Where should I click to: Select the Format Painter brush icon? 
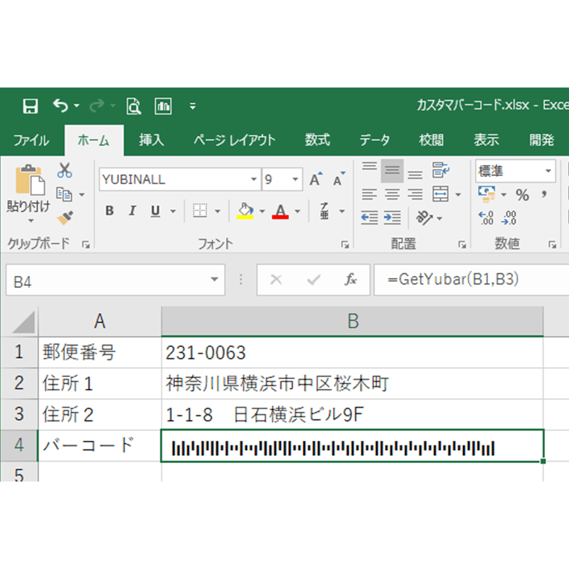pos(65,216)
